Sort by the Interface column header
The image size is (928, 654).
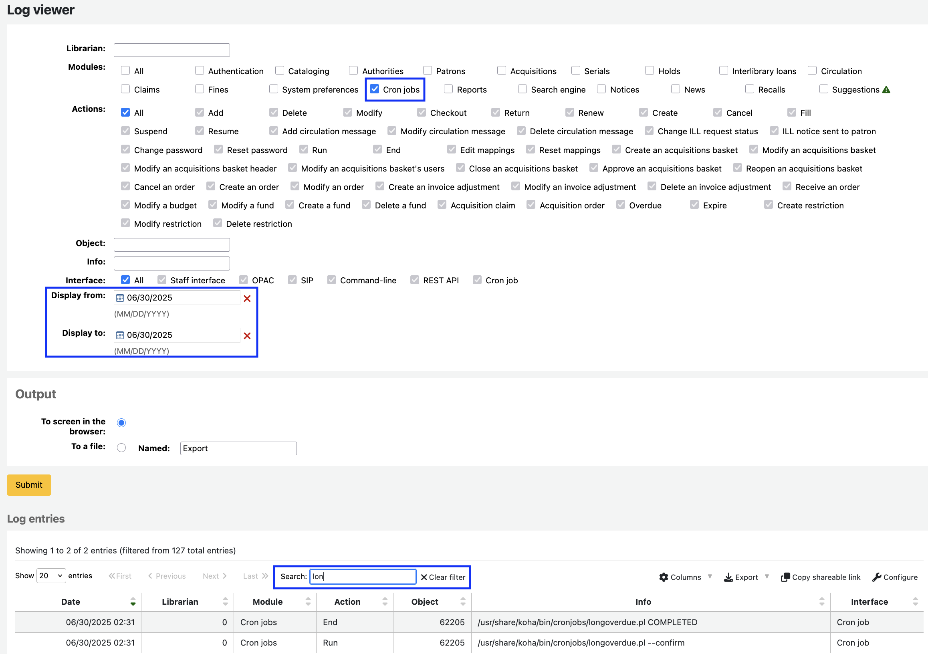point(869,602)
